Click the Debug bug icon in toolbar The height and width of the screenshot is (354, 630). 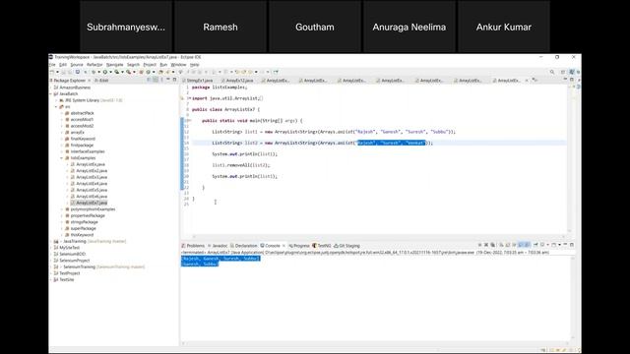click(94, 72)
